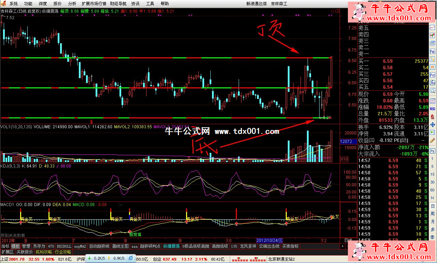
Task: Click the orange document icon in right toolbar
Action: pyautogui.click(x=433, y=67)
